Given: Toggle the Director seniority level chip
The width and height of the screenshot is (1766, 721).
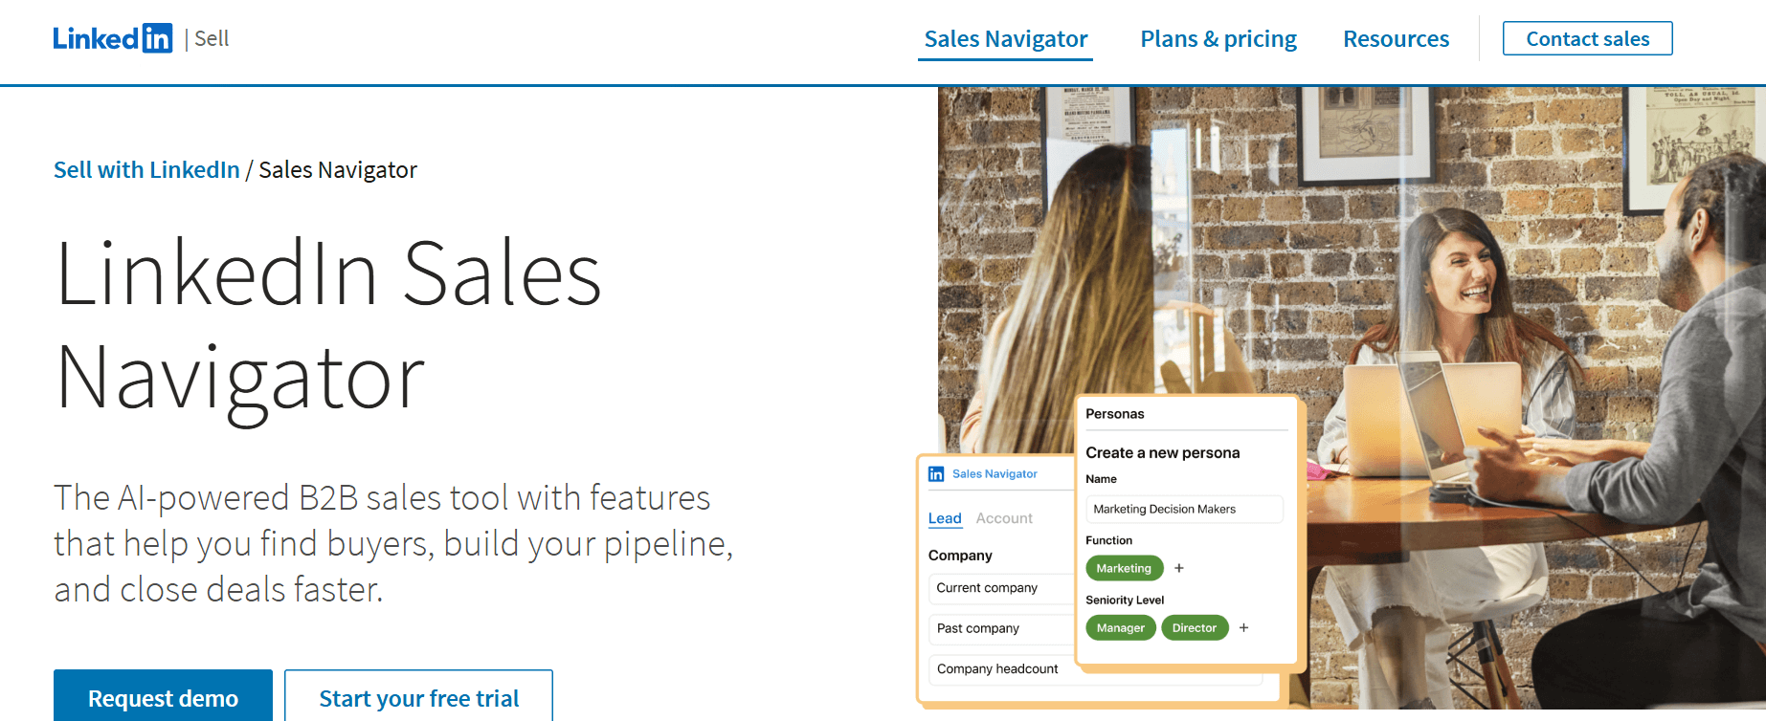Looking at the screenshot, I should 1195,627.
